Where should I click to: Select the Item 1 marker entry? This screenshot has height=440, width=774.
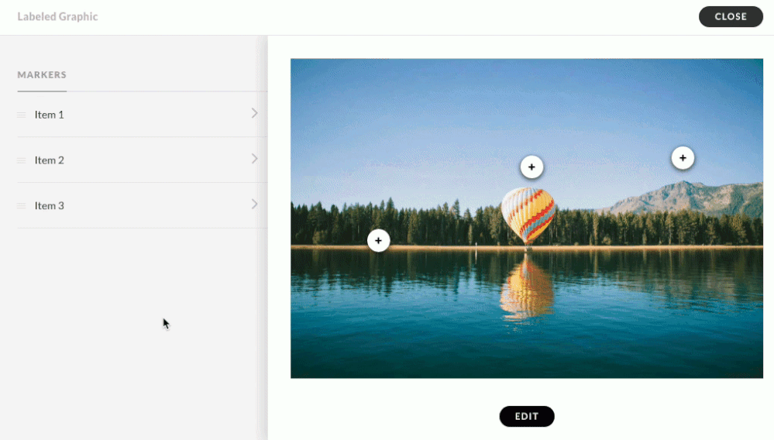click(142, 115)
